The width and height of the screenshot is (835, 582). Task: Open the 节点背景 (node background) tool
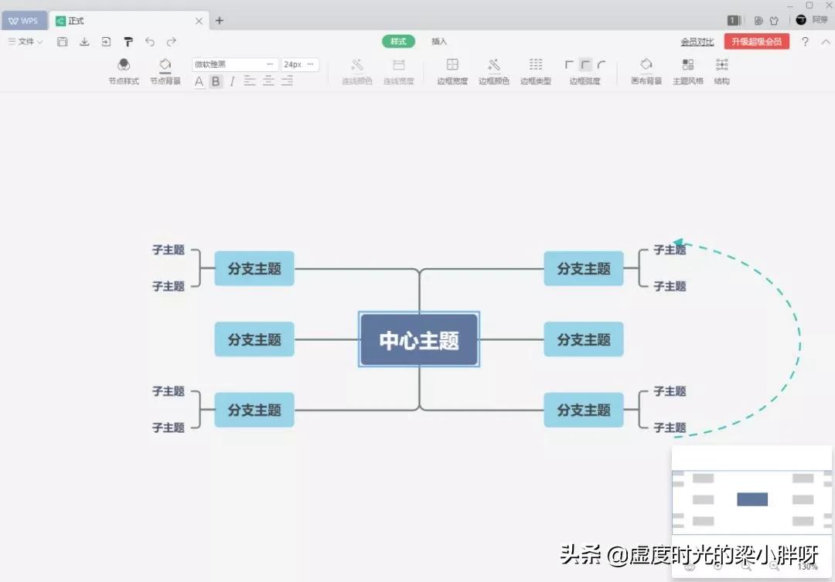[165, 71]
